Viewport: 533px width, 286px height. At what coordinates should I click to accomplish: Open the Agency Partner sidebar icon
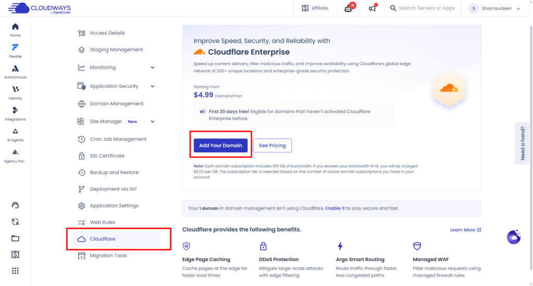coord(15,156)
